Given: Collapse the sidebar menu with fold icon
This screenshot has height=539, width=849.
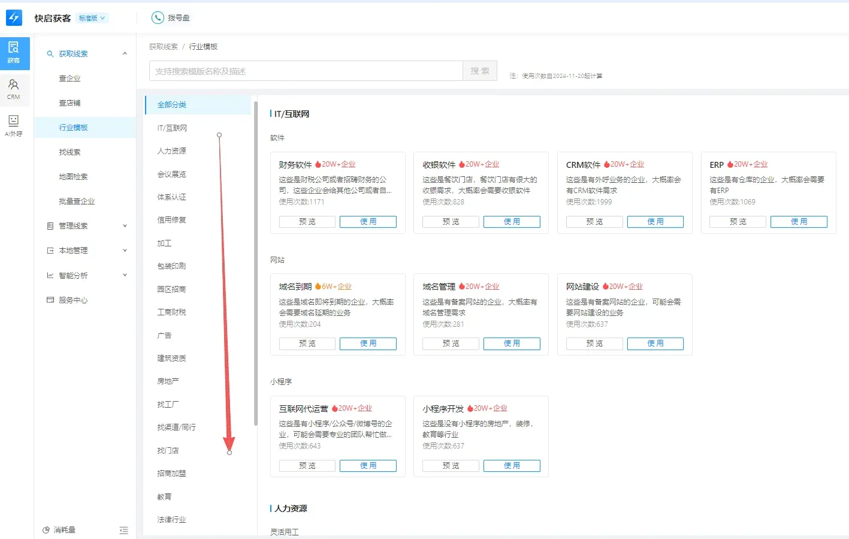Looking at the screenshot, I should [x=124, y=530].
